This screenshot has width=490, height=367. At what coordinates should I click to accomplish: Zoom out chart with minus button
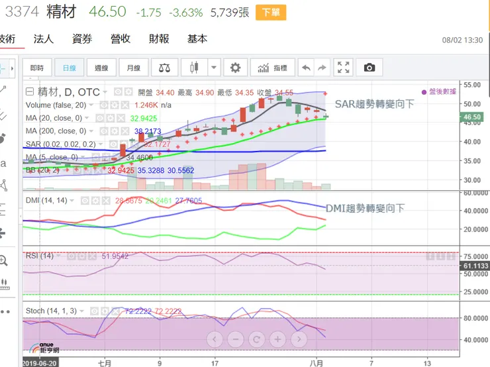click(236, 339)
